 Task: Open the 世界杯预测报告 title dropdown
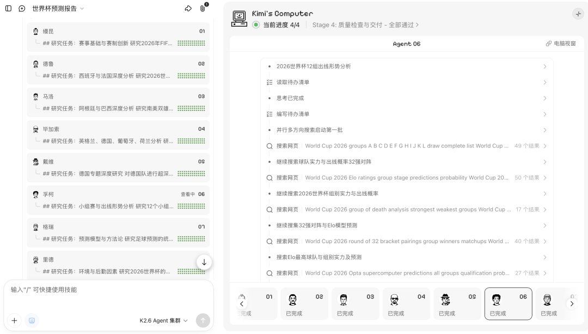tap(58, 8)
